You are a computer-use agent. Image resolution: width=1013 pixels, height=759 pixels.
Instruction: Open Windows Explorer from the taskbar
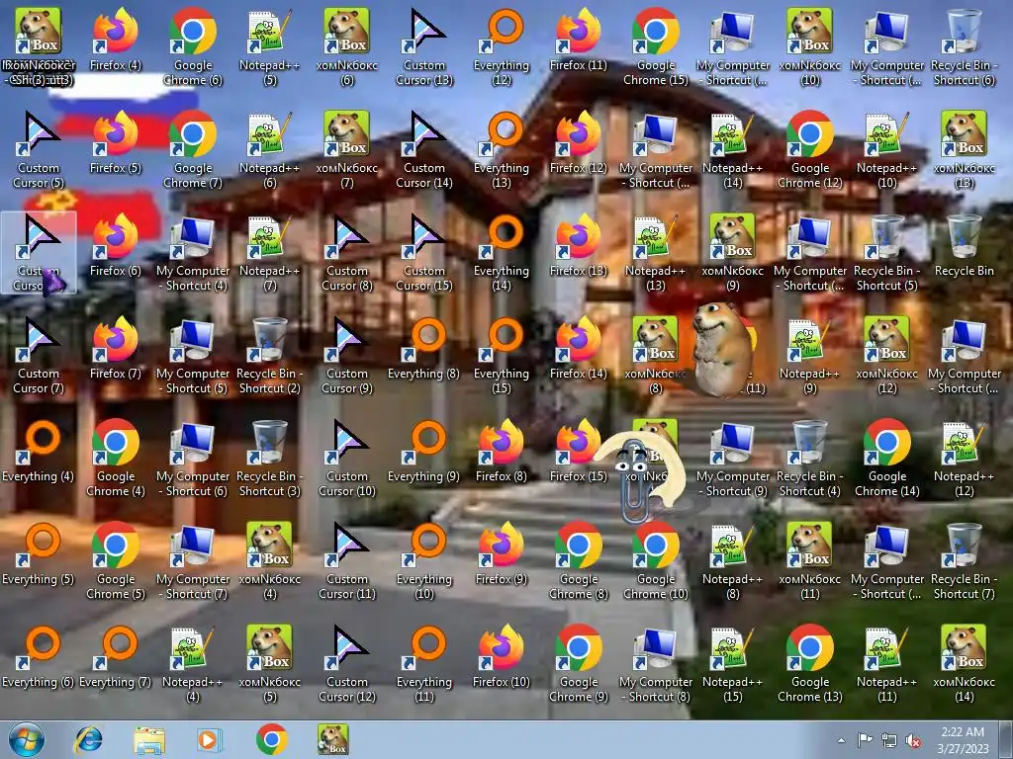(149, 739)
